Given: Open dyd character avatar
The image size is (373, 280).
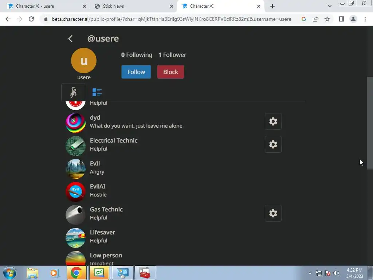Looking at the screenshot, I should click(x=76, y=123).
